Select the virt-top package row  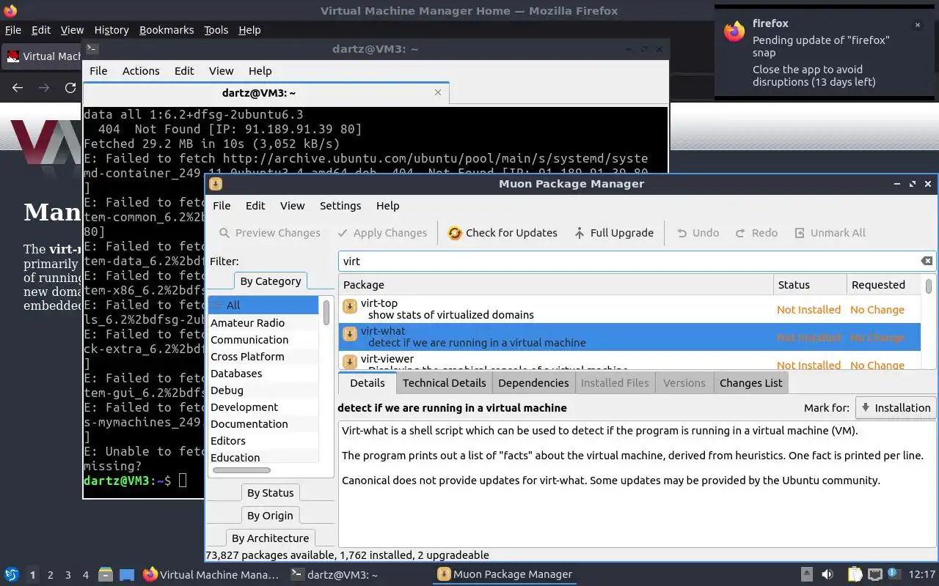tap(629, 309)
